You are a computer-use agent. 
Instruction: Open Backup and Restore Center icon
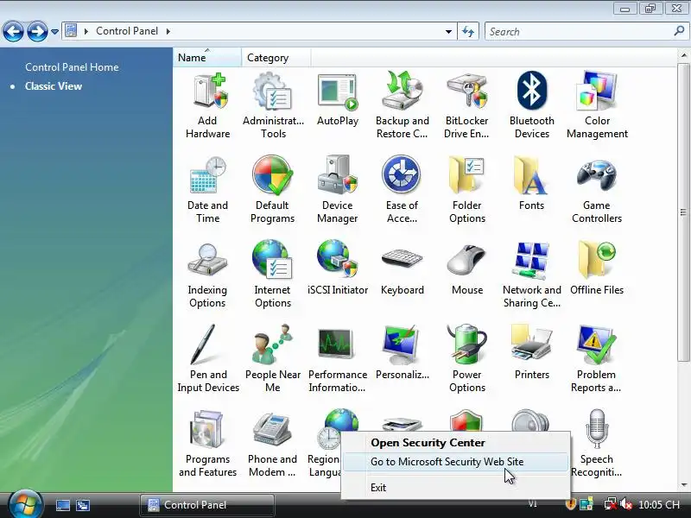click(x=402, y=105)
